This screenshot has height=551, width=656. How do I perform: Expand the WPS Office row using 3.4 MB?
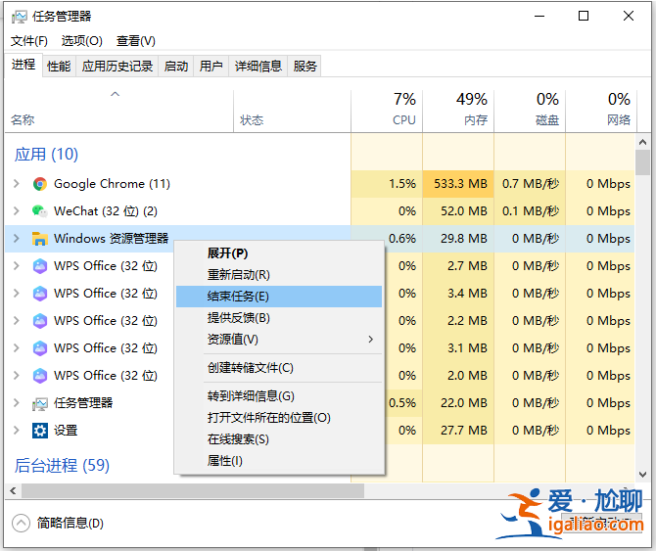(17, 293)
